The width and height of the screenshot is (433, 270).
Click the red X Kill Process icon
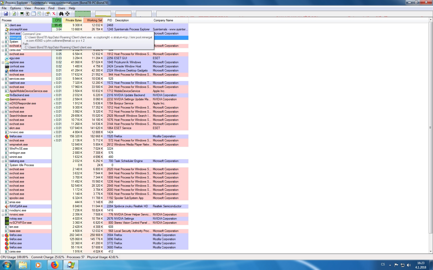click(54, 14)
